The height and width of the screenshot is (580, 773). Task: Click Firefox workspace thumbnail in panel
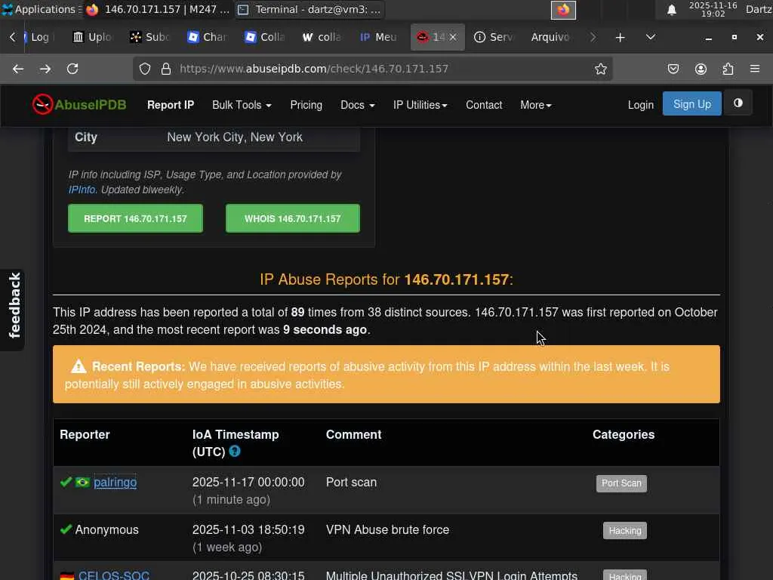(x=563, y=10)
